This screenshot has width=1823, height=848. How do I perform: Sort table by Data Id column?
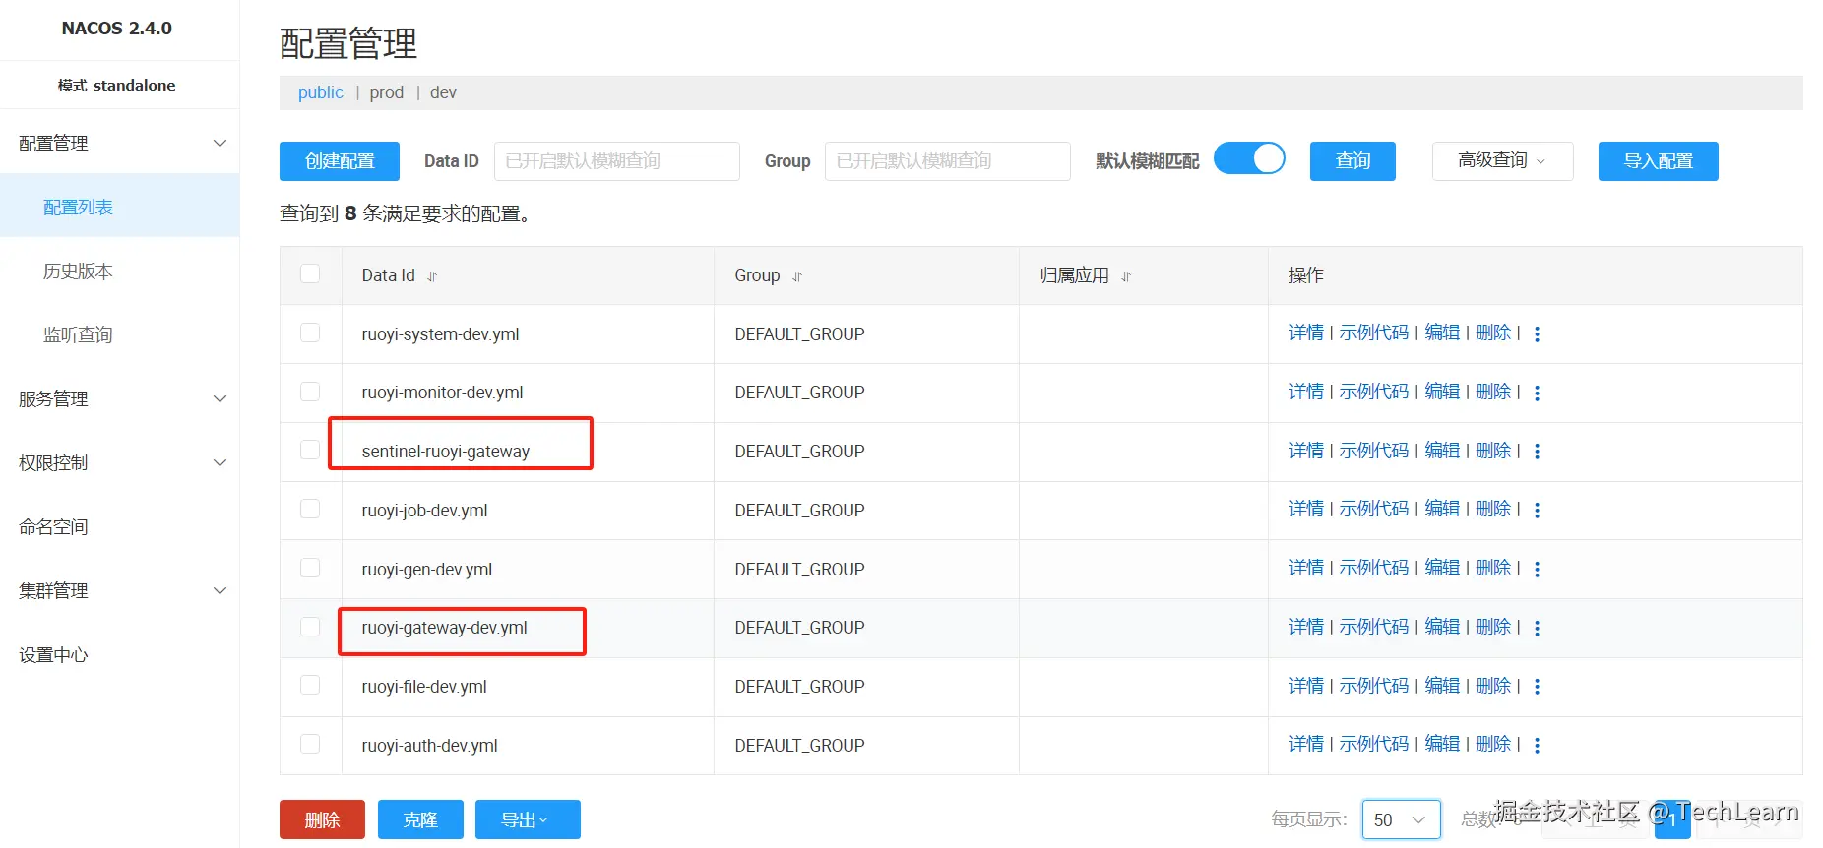click(x=432, y=276)
